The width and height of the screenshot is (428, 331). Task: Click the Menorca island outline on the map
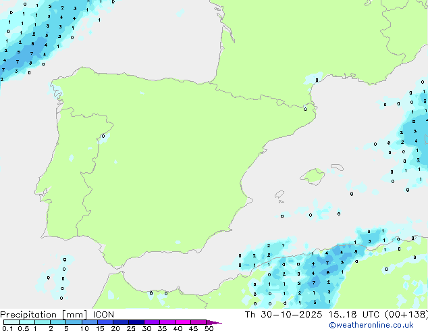click(338, 167)
